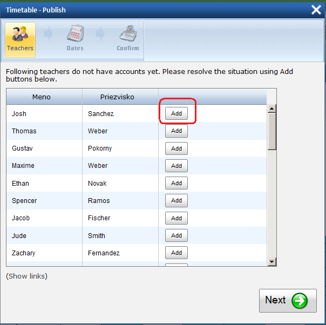This screenshot has width=326, height=325.
Task: Add account for Josh Sanchez
Action: 176,113
